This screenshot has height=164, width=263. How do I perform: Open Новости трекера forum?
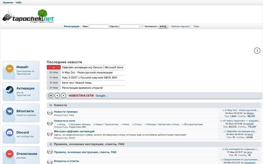[x=66, y=112]
